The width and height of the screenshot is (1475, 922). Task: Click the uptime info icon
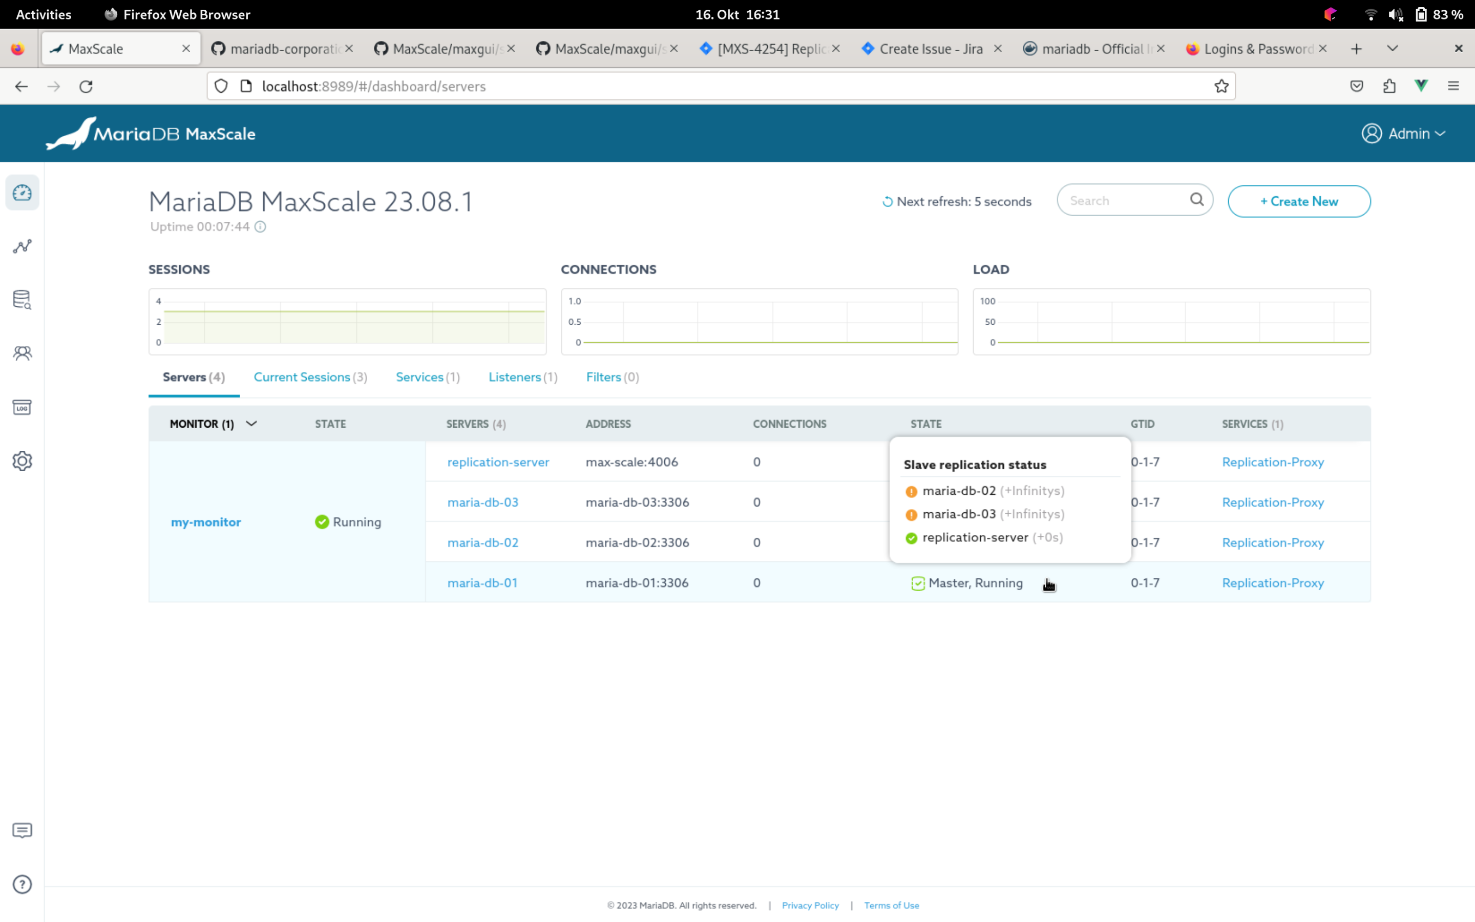pos(260,227)
